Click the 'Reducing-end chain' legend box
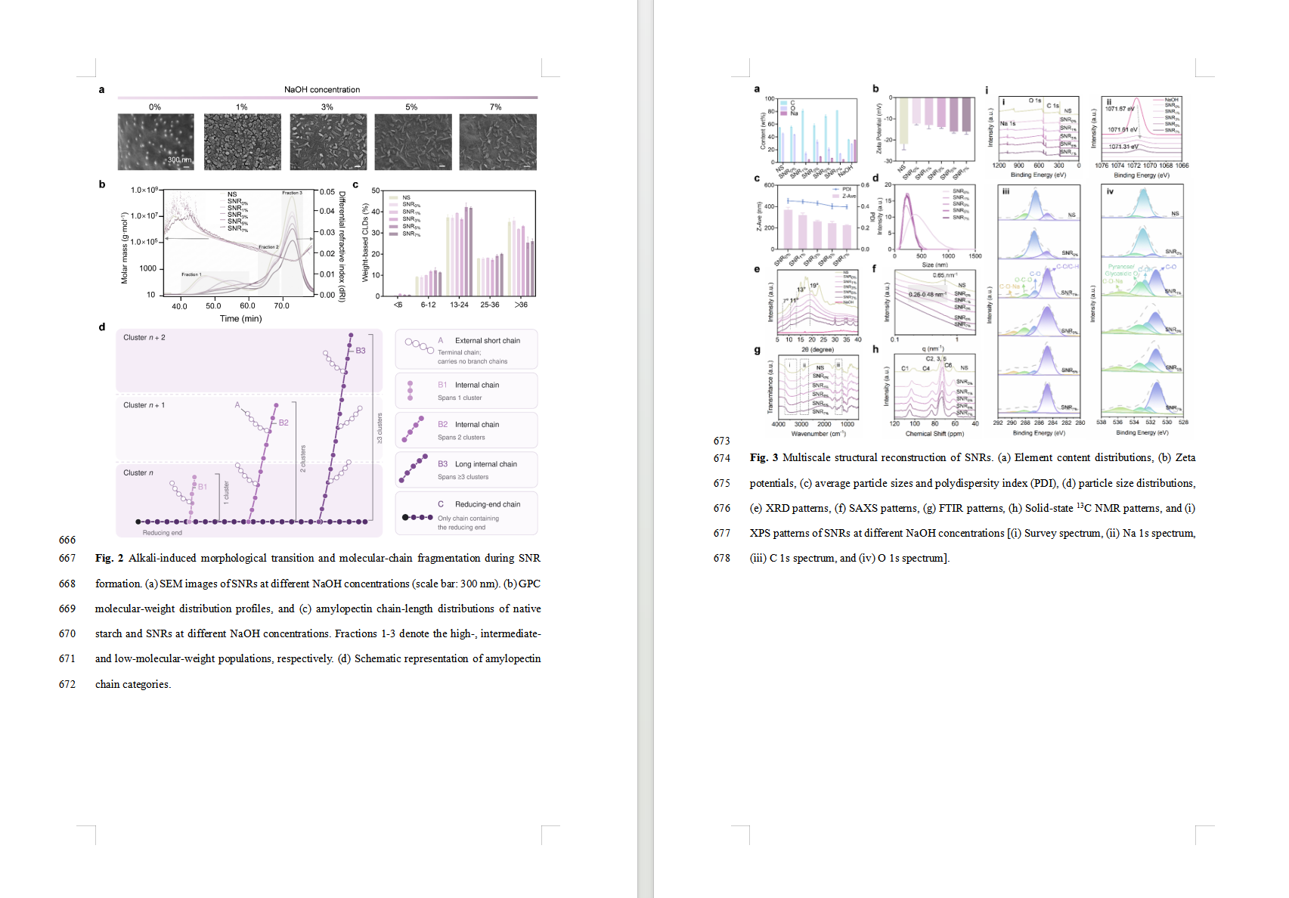 coord(466,513)
